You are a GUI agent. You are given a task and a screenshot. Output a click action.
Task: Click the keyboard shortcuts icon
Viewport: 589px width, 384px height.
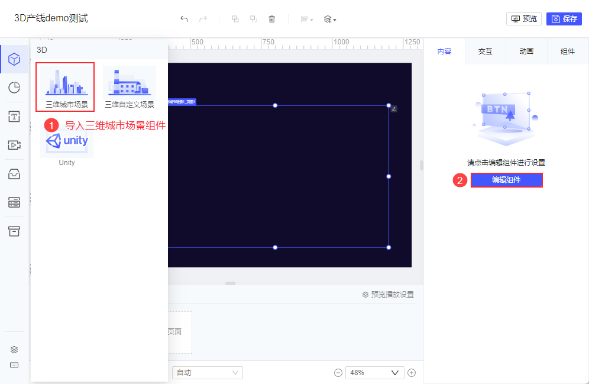(14, 365)
